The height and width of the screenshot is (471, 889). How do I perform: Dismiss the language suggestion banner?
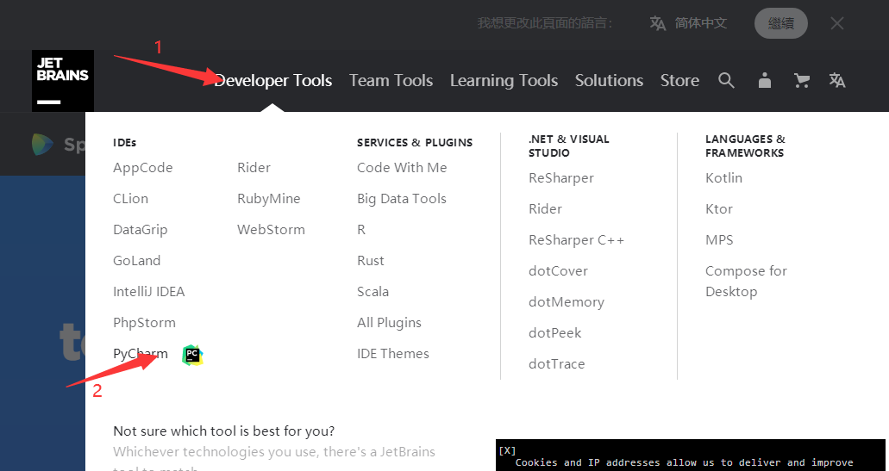[x=837, y=23]
